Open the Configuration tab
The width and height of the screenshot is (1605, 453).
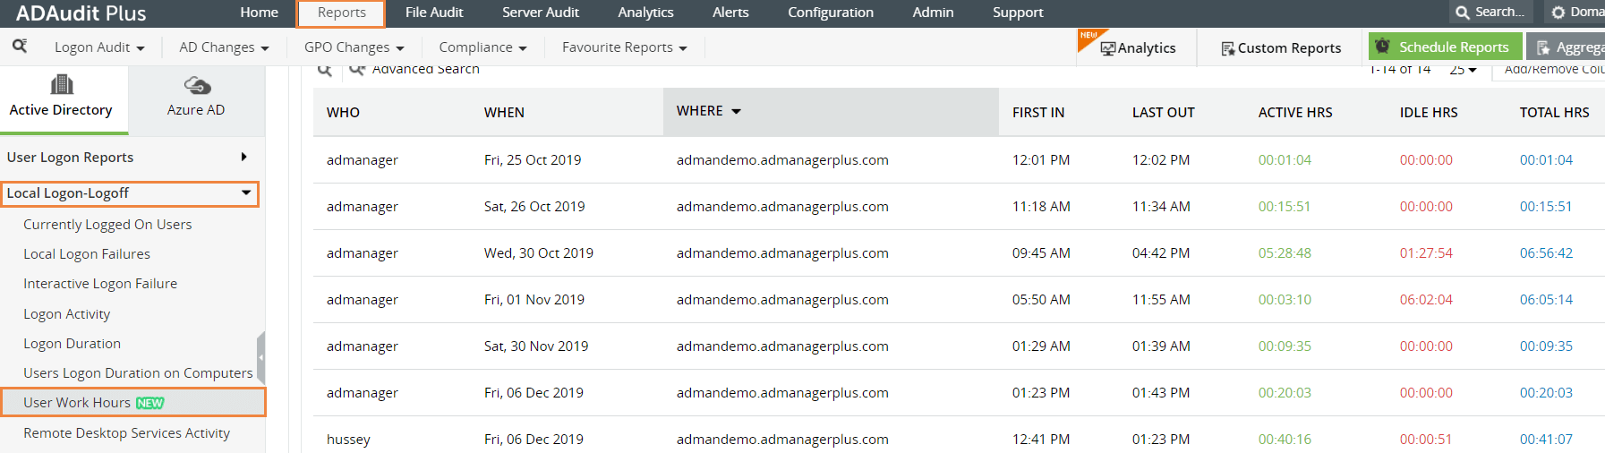[830, 13]
